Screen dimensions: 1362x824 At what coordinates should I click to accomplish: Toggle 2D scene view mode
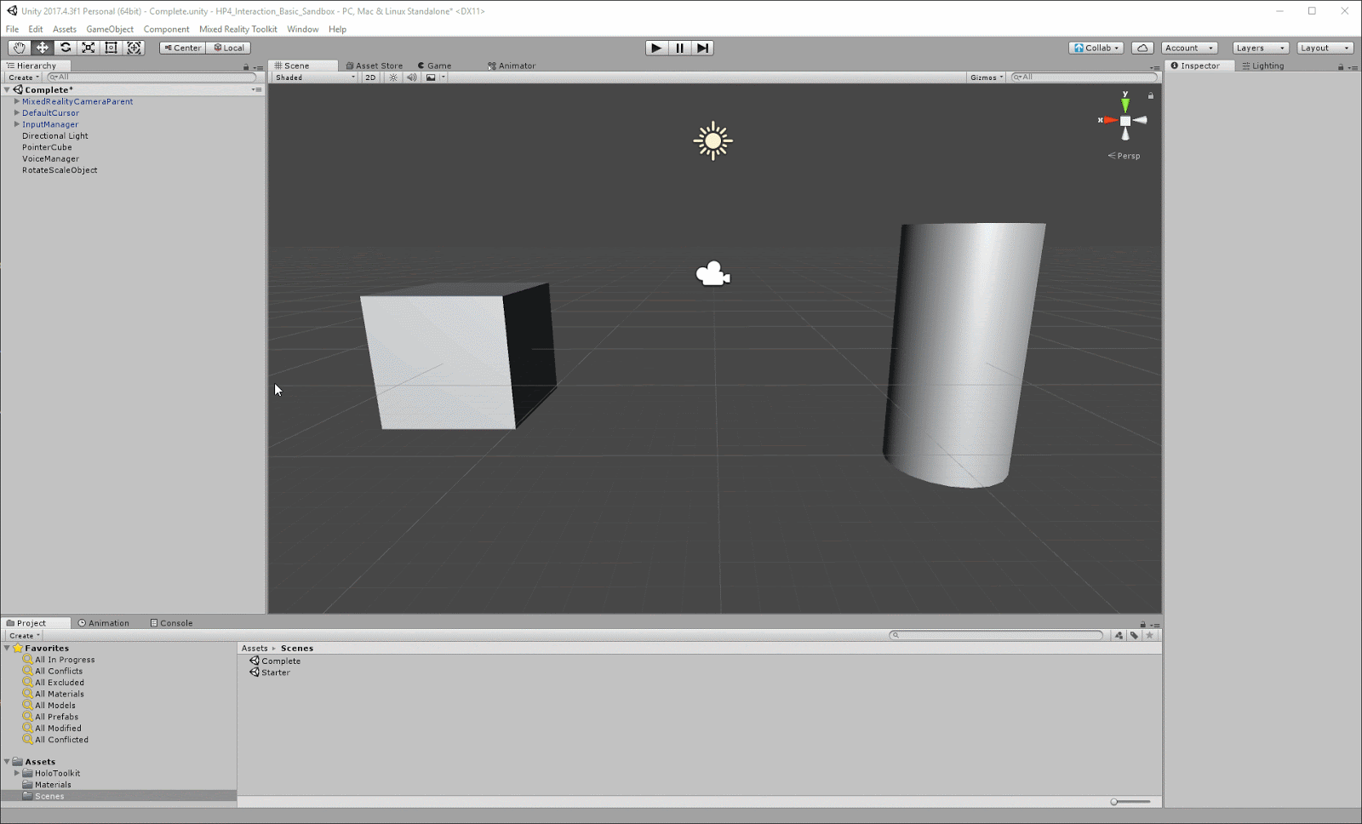pos(370,77)
